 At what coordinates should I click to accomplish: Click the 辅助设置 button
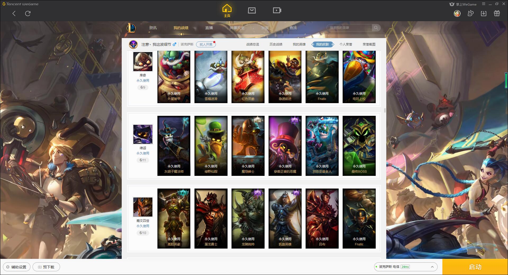click(x=16, y=267)
